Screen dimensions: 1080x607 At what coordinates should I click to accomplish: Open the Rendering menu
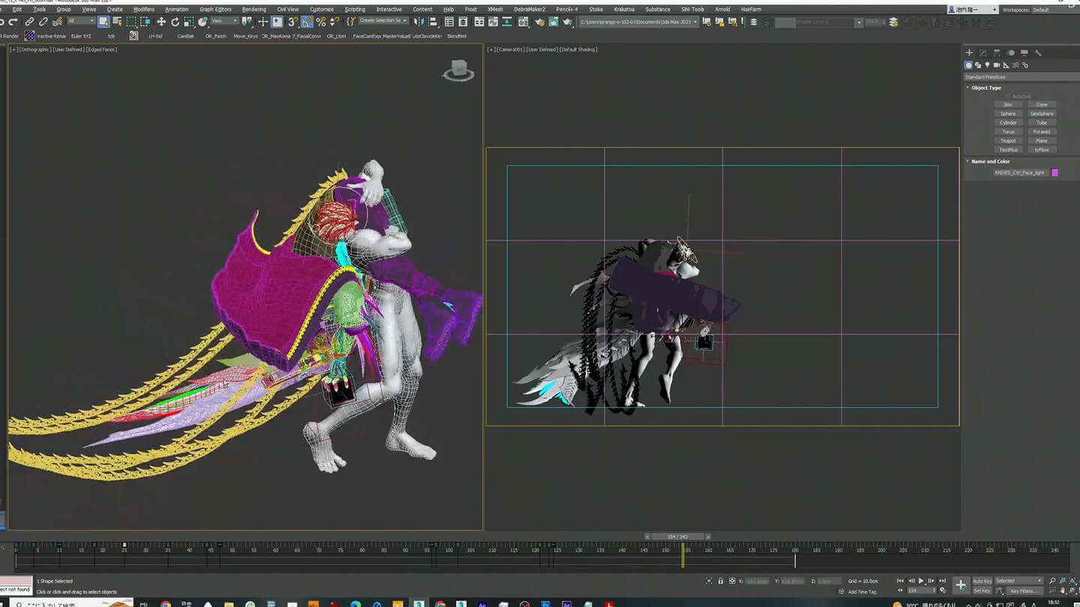(253, 10)
